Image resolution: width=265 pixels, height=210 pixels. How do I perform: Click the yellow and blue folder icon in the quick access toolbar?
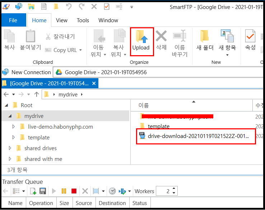point(31,7)
